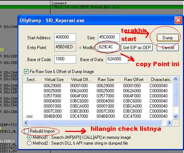Click the Entry Point field 45BD6ED

pyautogui.click(x=65, y=47)
